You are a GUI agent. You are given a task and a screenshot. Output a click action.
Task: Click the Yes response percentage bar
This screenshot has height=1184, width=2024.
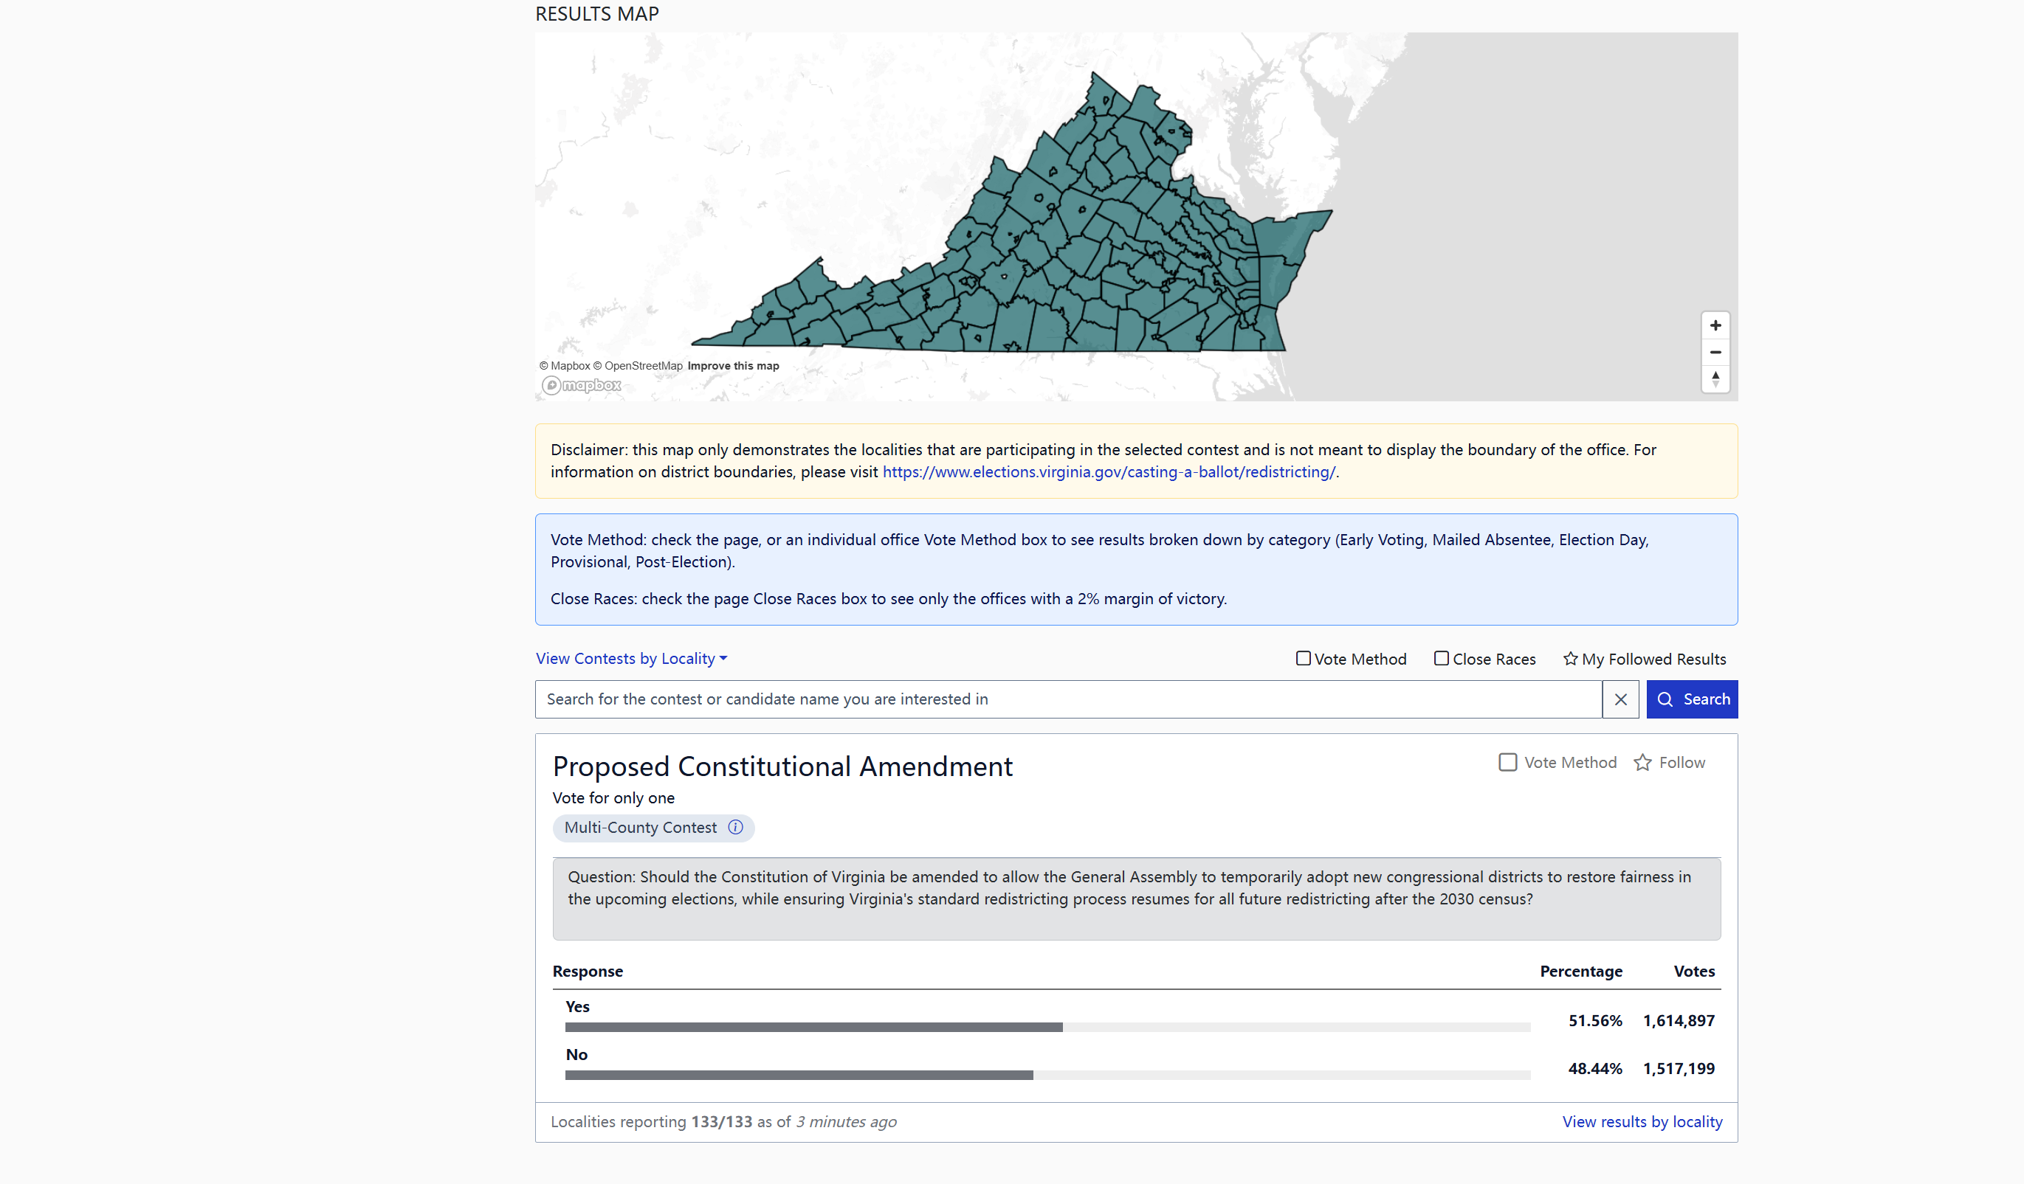[813, 1028]
